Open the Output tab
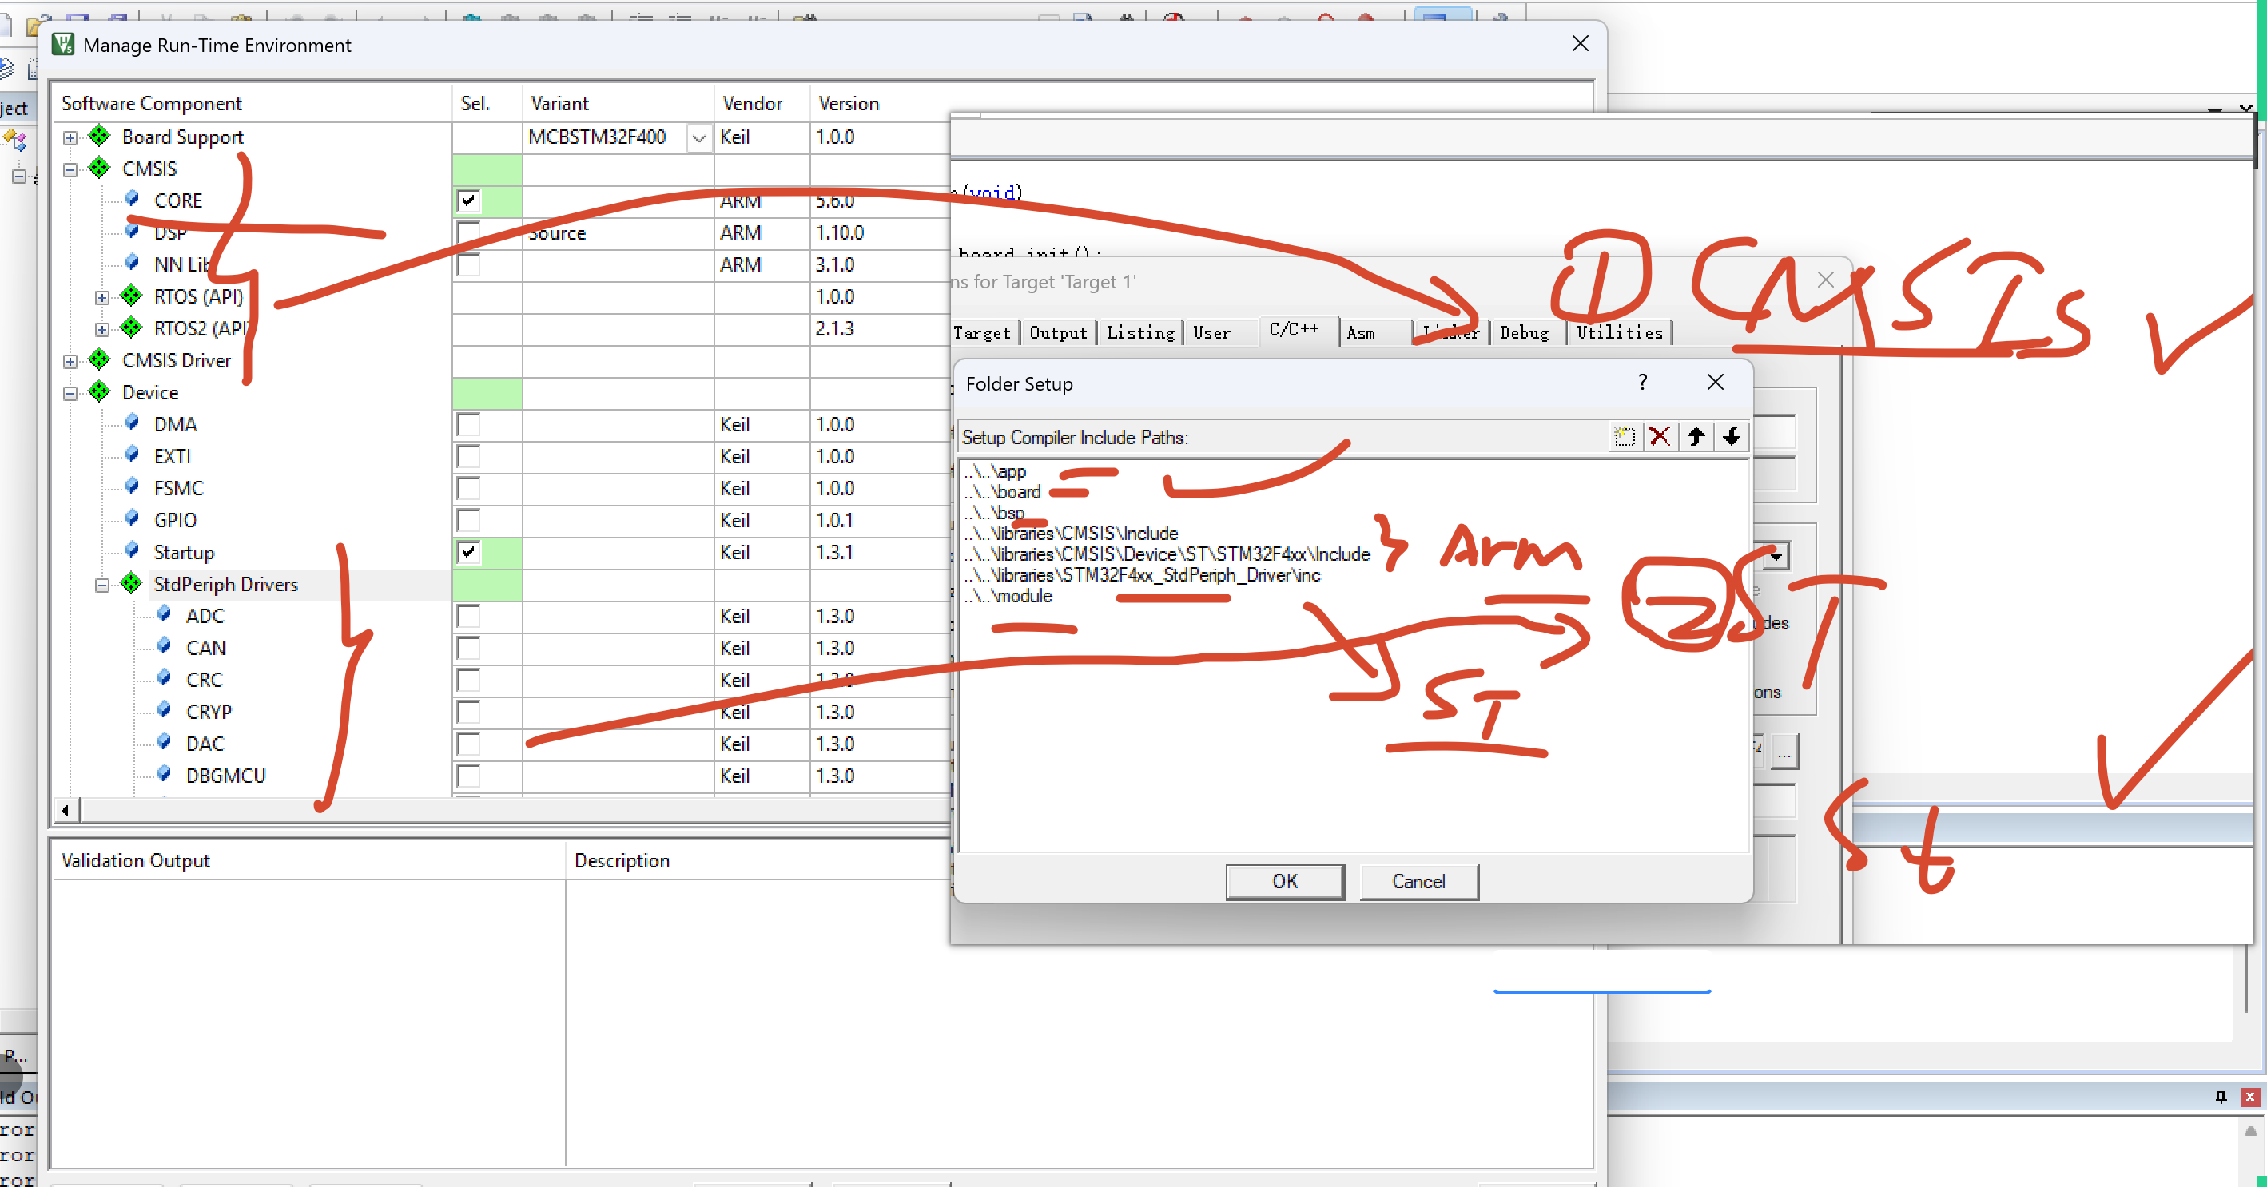This screenshot has width=2267, height=1187. click(x=1058, y=332)
